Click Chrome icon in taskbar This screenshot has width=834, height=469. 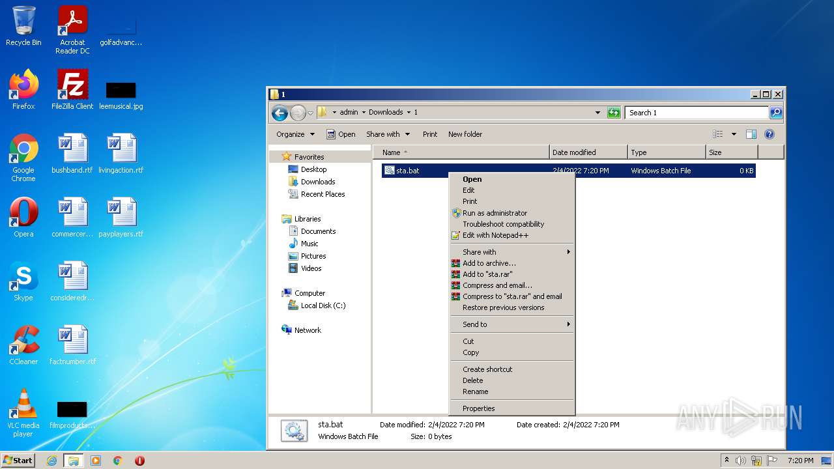pos(118,461)
